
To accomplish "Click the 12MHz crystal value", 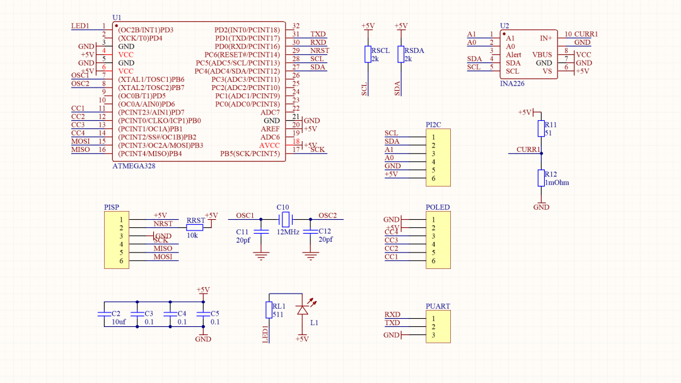I will (x=288, y=232).
